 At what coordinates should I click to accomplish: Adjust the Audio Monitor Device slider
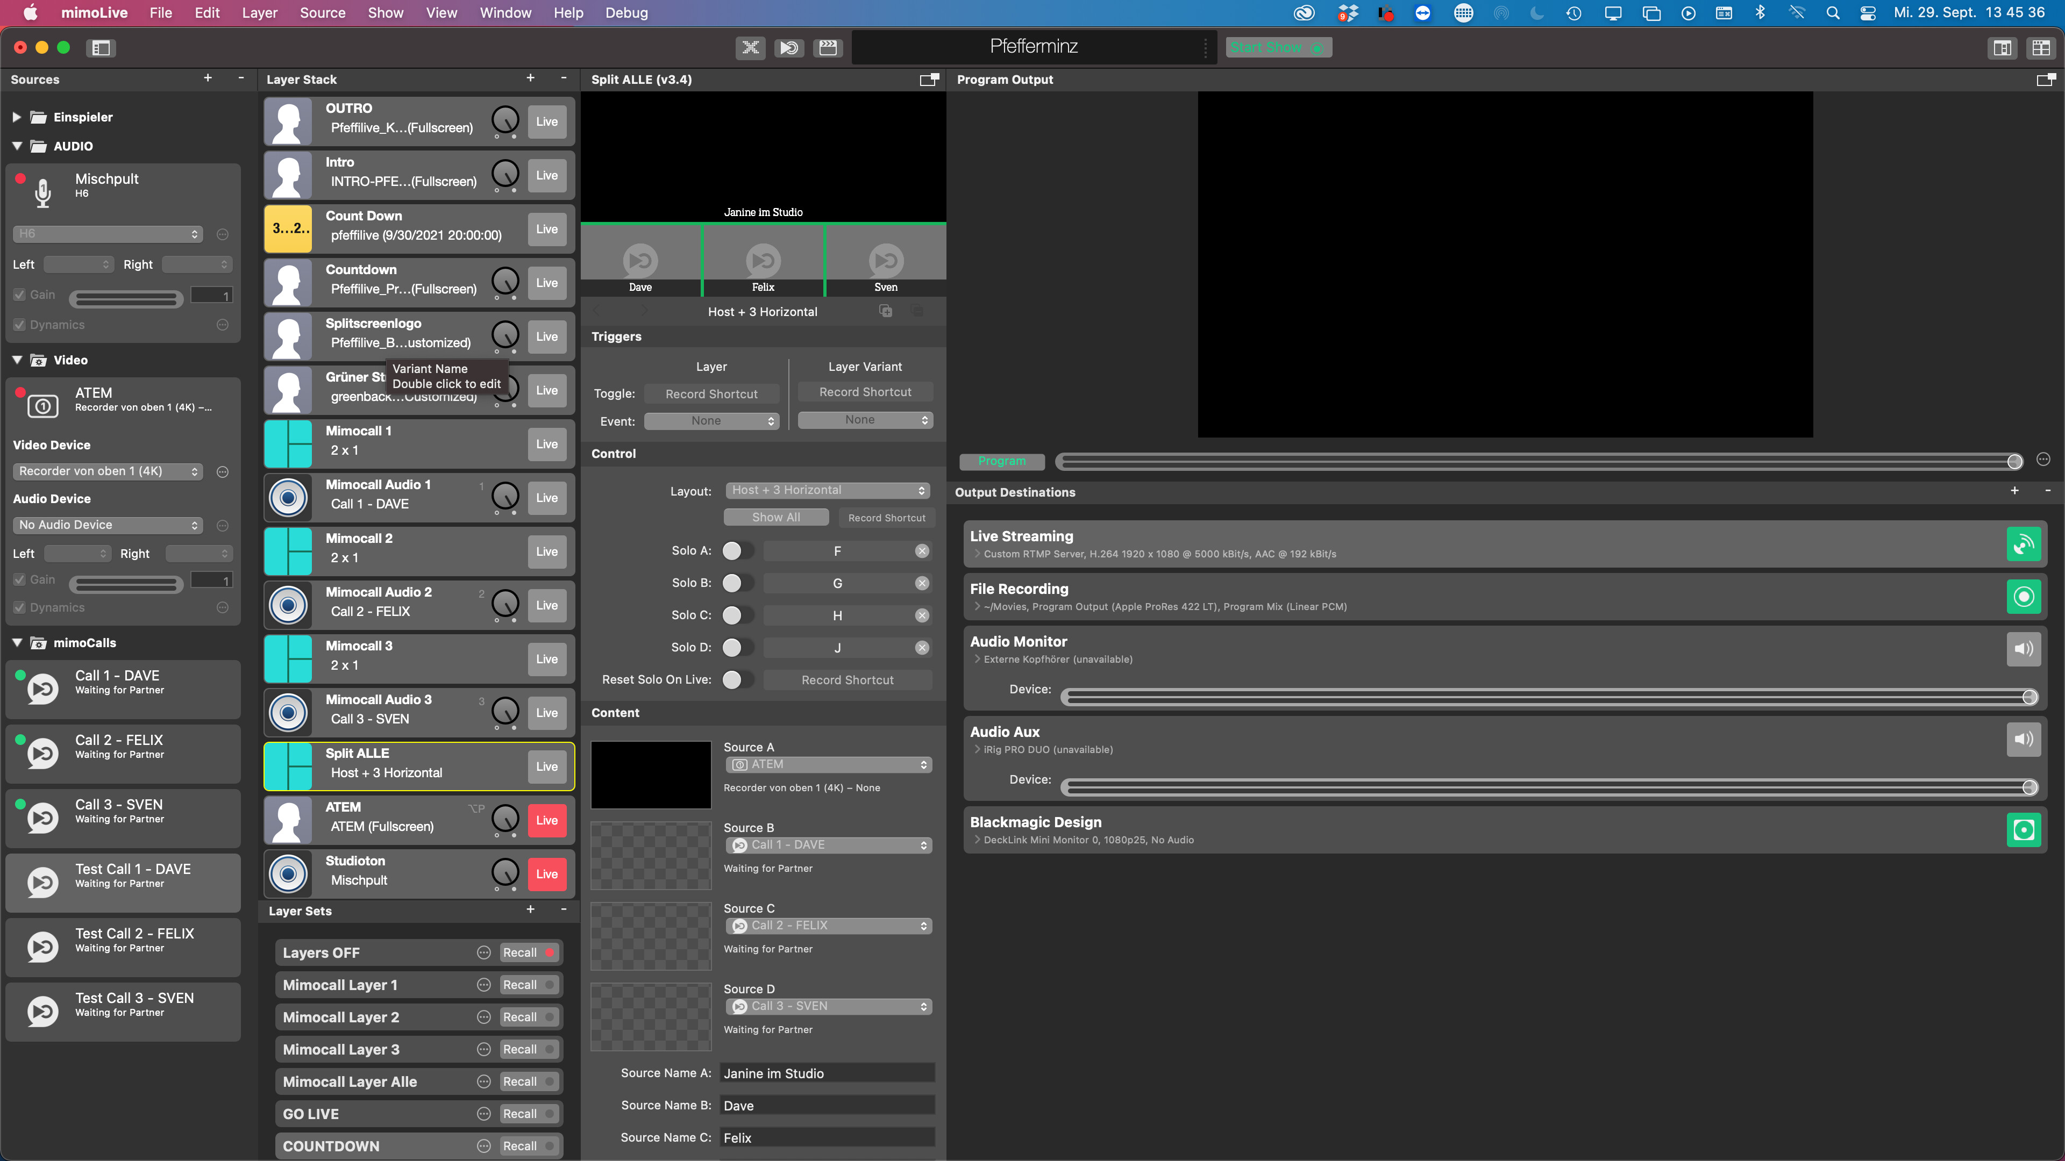(x=1549, y=697)
